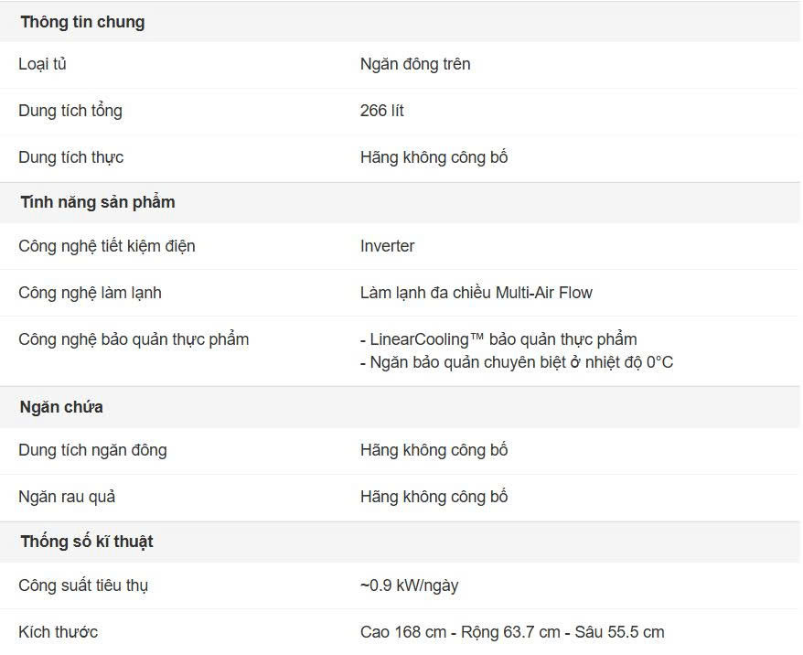Select the "Thông số kĩ thuật" section header
Image resolution: width=803 pixels, height=655 pixels.
(x=87, y=542)
